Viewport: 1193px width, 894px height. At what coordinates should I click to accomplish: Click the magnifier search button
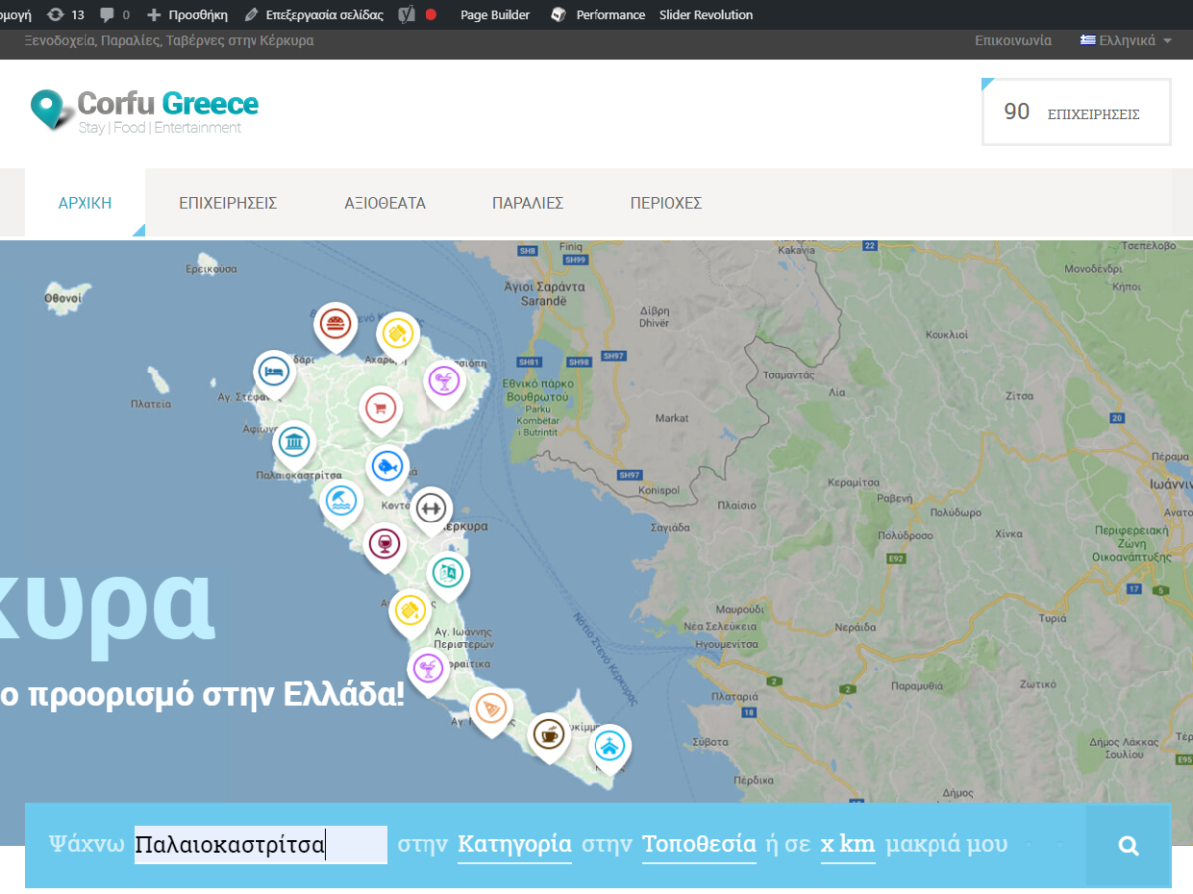(x=1128, y=846)
